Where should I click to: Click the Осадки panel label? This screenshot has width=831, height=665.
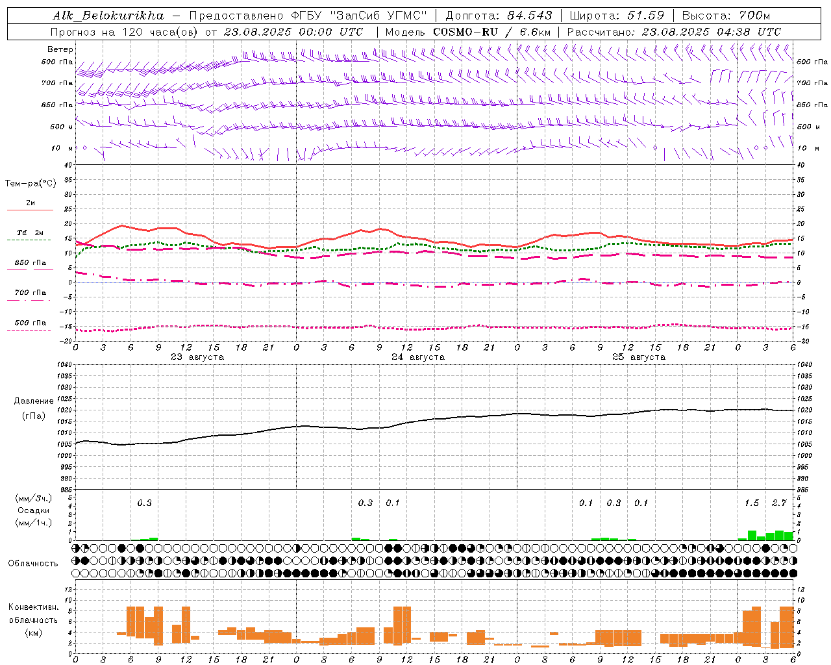coord(34,510)
